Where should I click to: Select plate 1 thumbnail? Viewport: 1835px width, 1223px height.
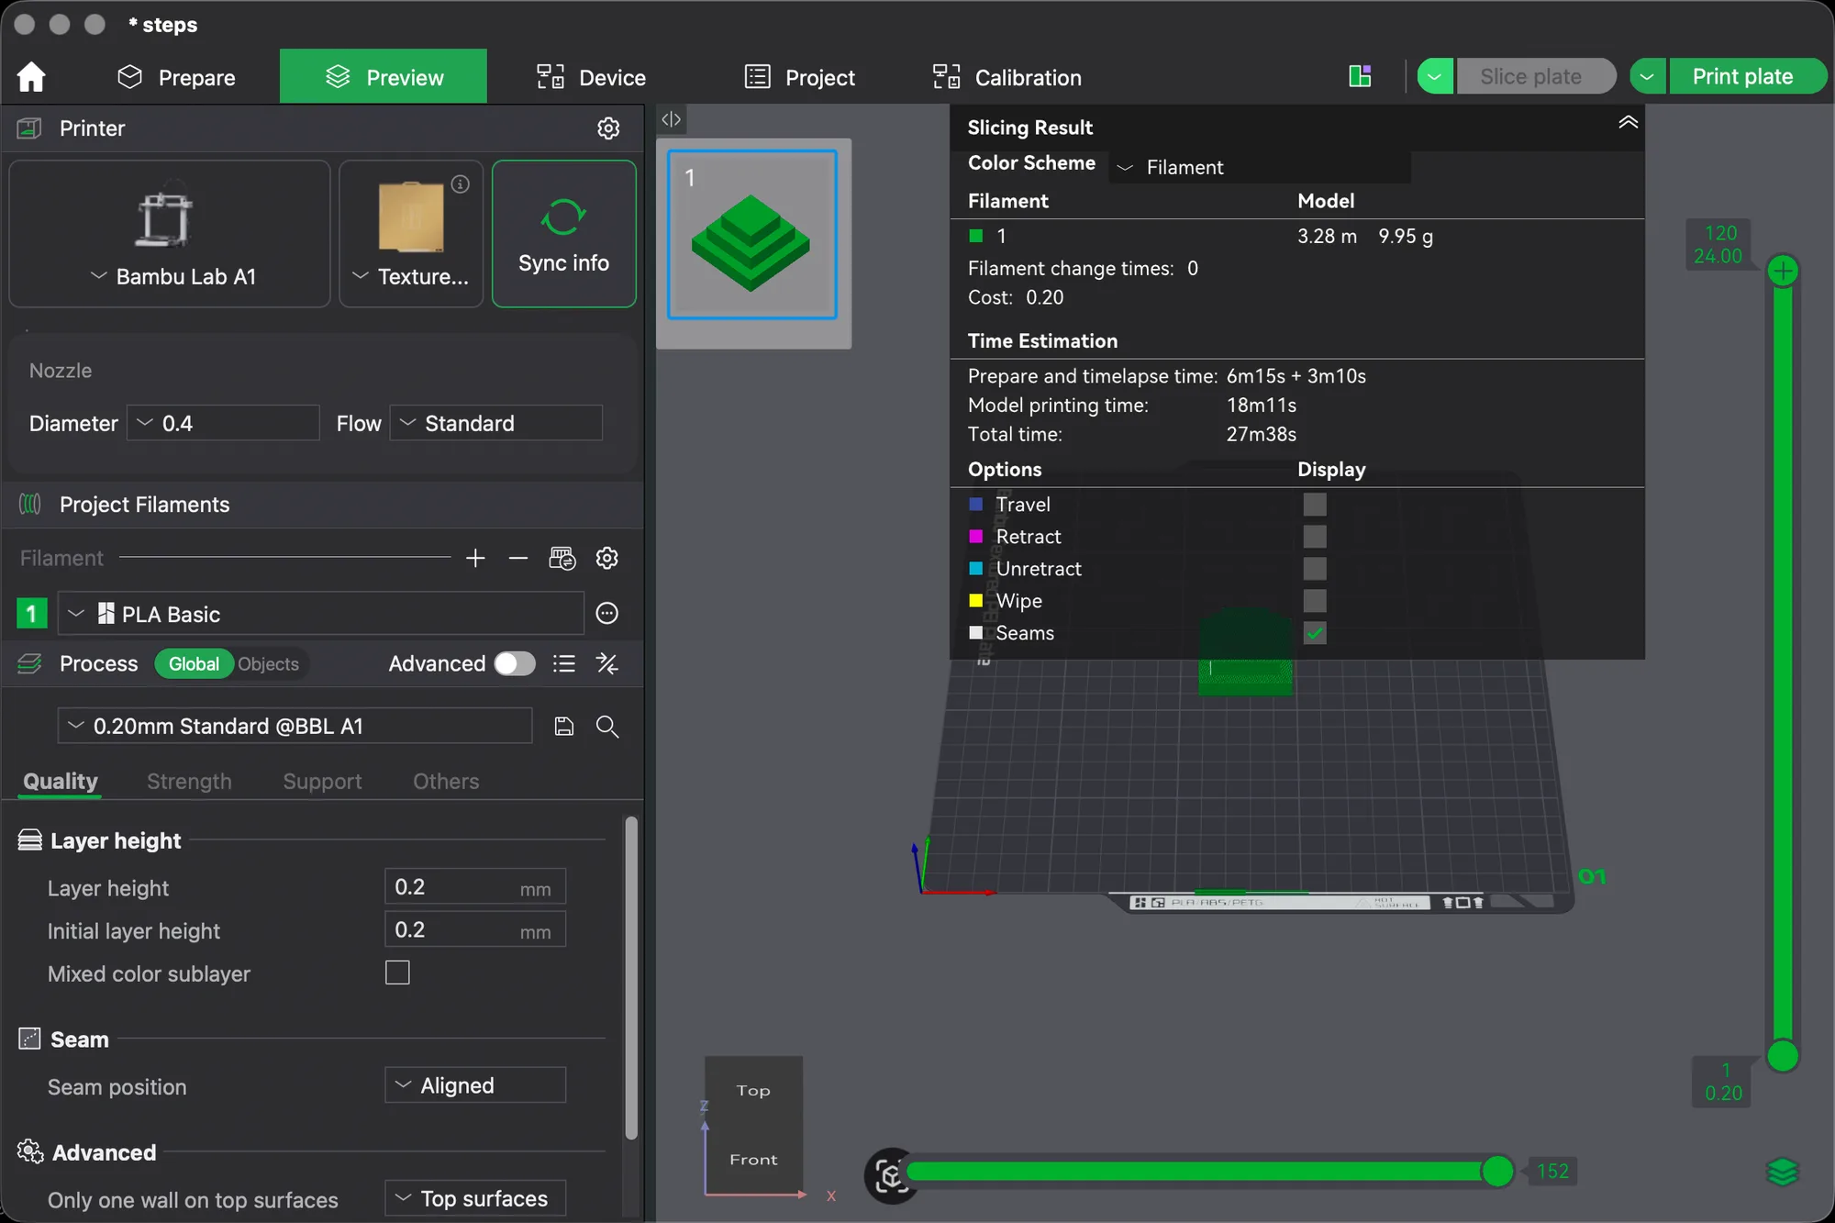(752, 235)
